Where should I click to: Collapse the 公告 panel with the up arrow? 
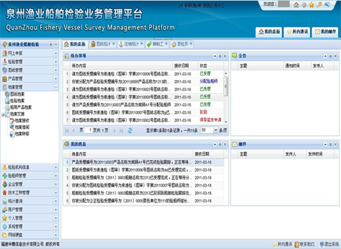point(325,56)
